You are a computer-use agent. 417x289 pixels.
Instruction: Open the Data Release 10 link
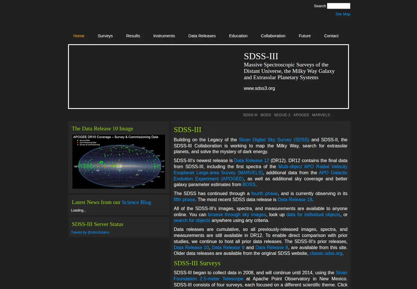pyautogui.click(x=191, y=248)
